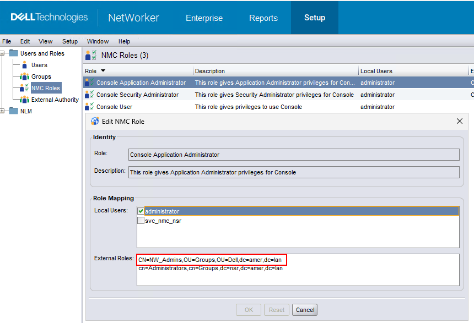The image size is (474, 323).
Task: Select Groups in the tree
Action: click(x=41, y=76)
